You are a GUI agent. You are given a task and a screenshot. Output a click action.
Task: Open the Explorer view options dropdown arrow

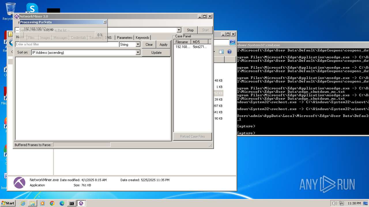point(214,52)
